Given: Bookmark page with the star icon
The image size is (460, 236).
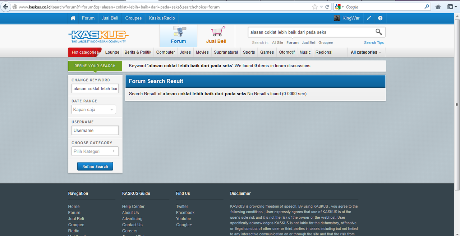Looking at the screenshot, I should point(315,7).
